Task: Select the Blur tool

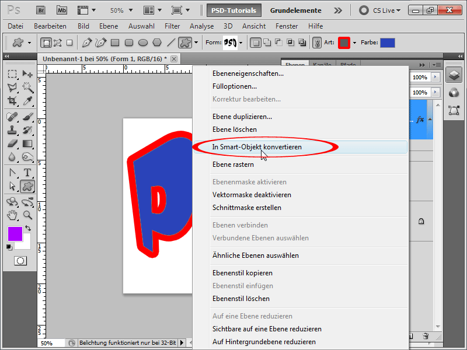Action: [12, 157]
